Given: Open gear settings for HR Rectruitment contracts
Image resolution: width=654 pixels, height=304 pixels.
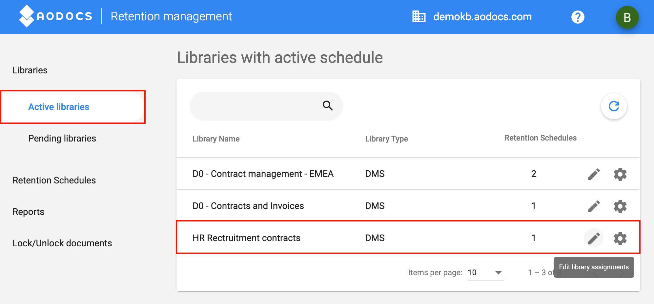Looking at the screenshot, I should [x=620, y=238].
